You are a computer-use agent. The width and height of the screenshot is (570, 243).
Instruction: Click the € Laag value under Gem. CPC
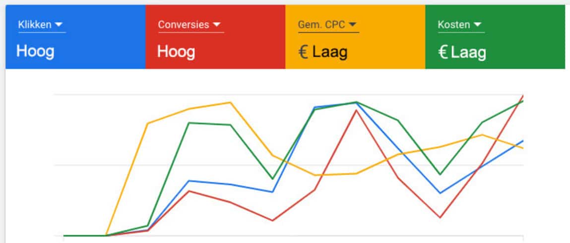click(323, 52)
